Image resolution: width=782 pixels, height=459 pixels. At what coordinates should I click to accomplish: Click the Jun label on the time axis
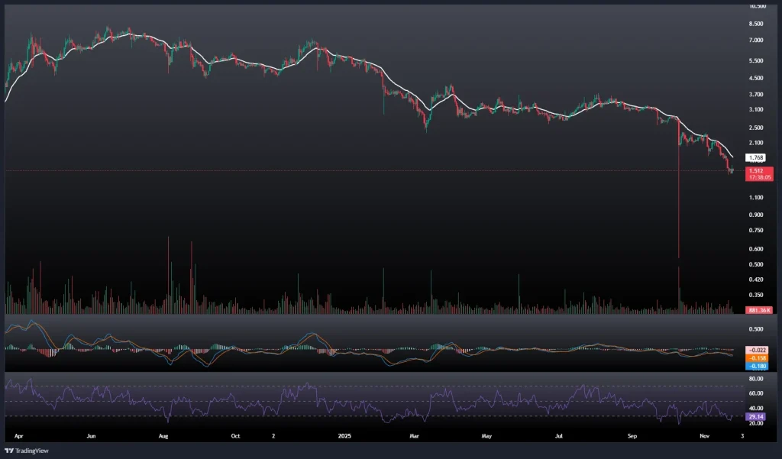tap(91, 437)
